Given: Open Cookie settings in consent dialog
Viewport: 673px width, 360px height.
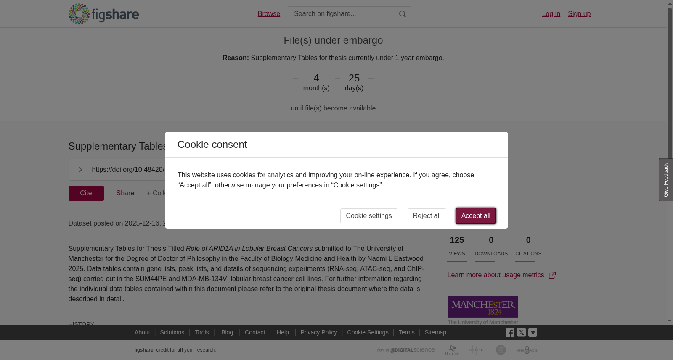Looking at the screenshot, I should pos(369,216).
